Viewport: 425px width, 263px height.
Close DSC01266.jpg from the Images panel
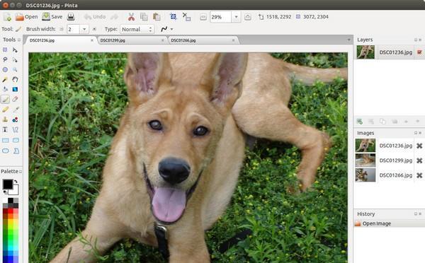[x=419, y=175]
